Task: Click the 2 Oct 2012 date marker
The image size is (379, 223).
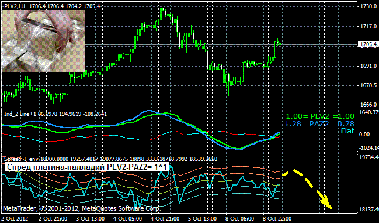Action: tap(15, 219)
